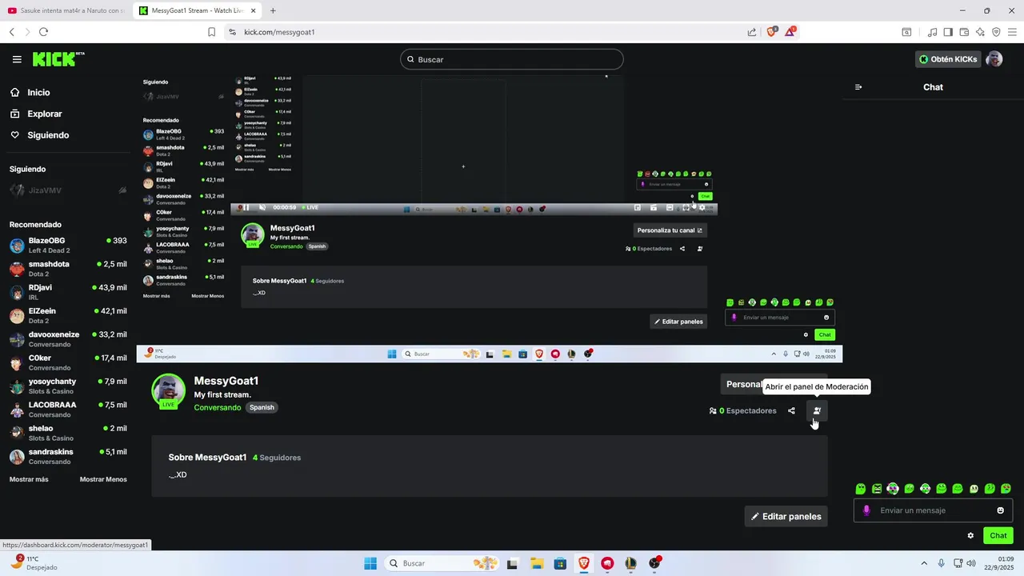The width and height of the screenshot is (1024, 576).
Task: Click the Obtén KICKs button
Action: pos(948,59)
